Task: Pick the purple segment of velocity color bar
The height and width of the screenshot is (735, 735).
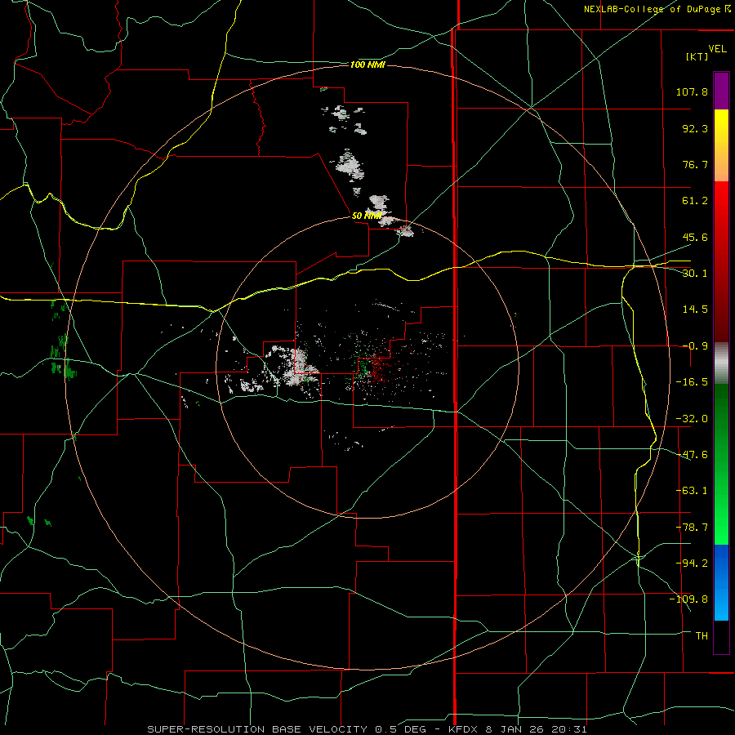Action: (721, 91)
